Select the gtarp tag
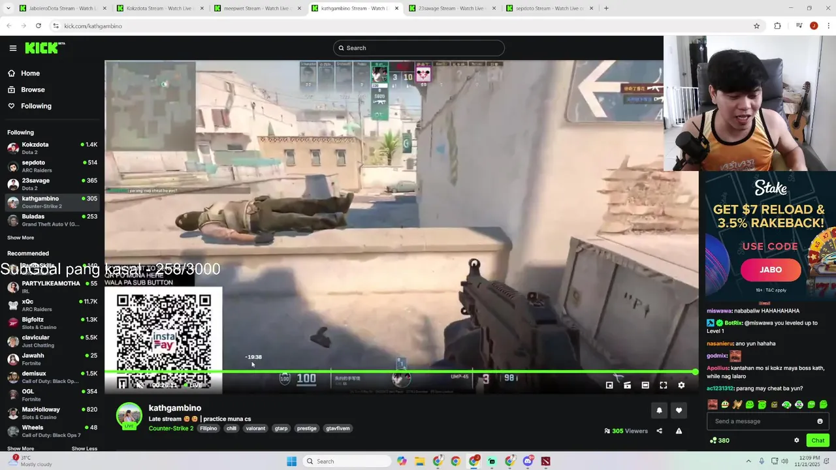 coord(281,428)
